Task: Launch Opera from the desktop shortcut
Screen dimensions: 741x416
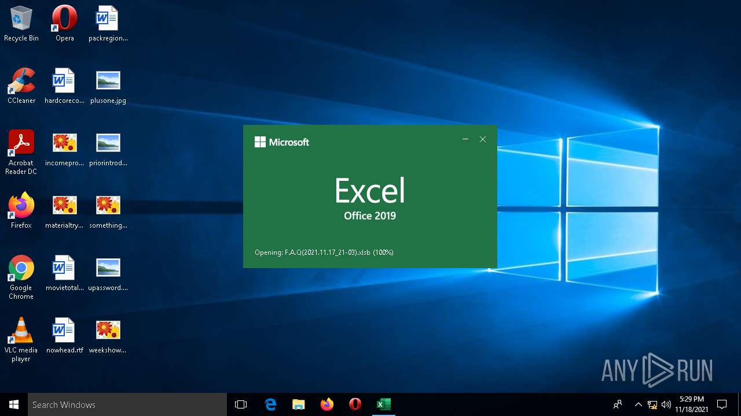Action: (64, 23)
